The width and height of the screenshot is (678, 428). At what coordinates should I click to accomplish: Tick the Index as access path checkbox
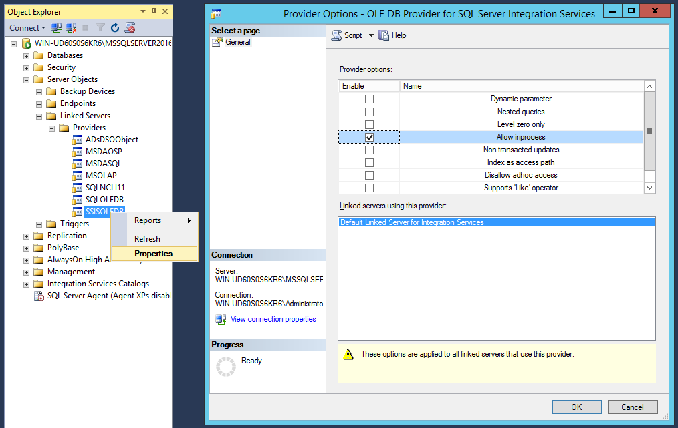point(369,162)
